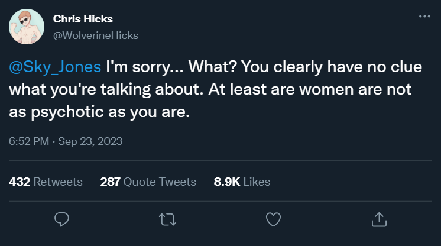Click the @WolverineHicks handle
Viewport: 441px width, 246px height.
click(x=96, y=35)
